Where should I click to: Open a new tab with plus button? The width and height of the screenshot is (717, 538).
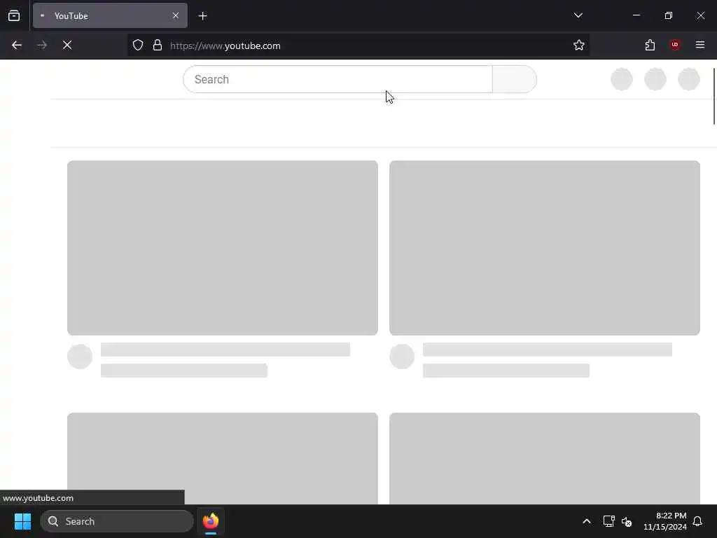coord(202,16)
